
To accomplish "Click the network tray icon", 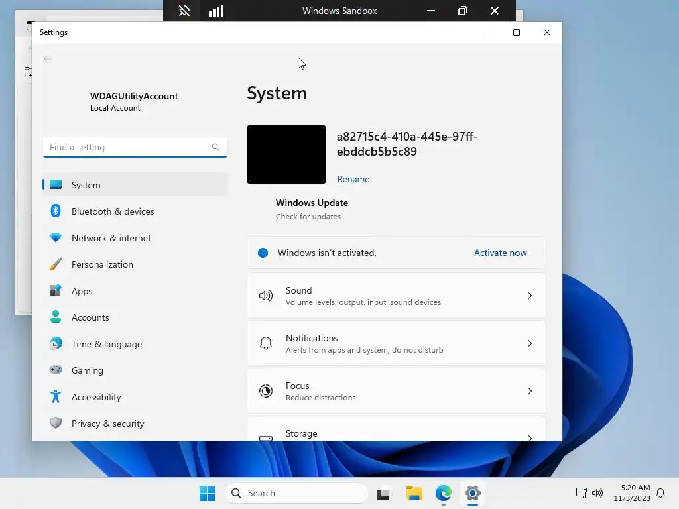I will pyautogui.click(x=581, y=493).
